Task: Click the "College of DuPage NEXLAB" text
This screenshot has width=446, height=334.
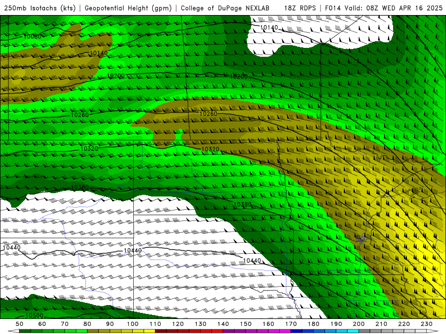Action: click(x=225, y=8)
